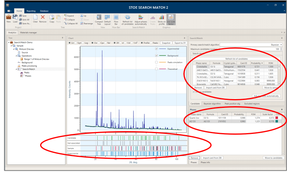Viewport: 287px width, 173px height.
Task: Click the red Remove icon
Action: tap(42, 19)
